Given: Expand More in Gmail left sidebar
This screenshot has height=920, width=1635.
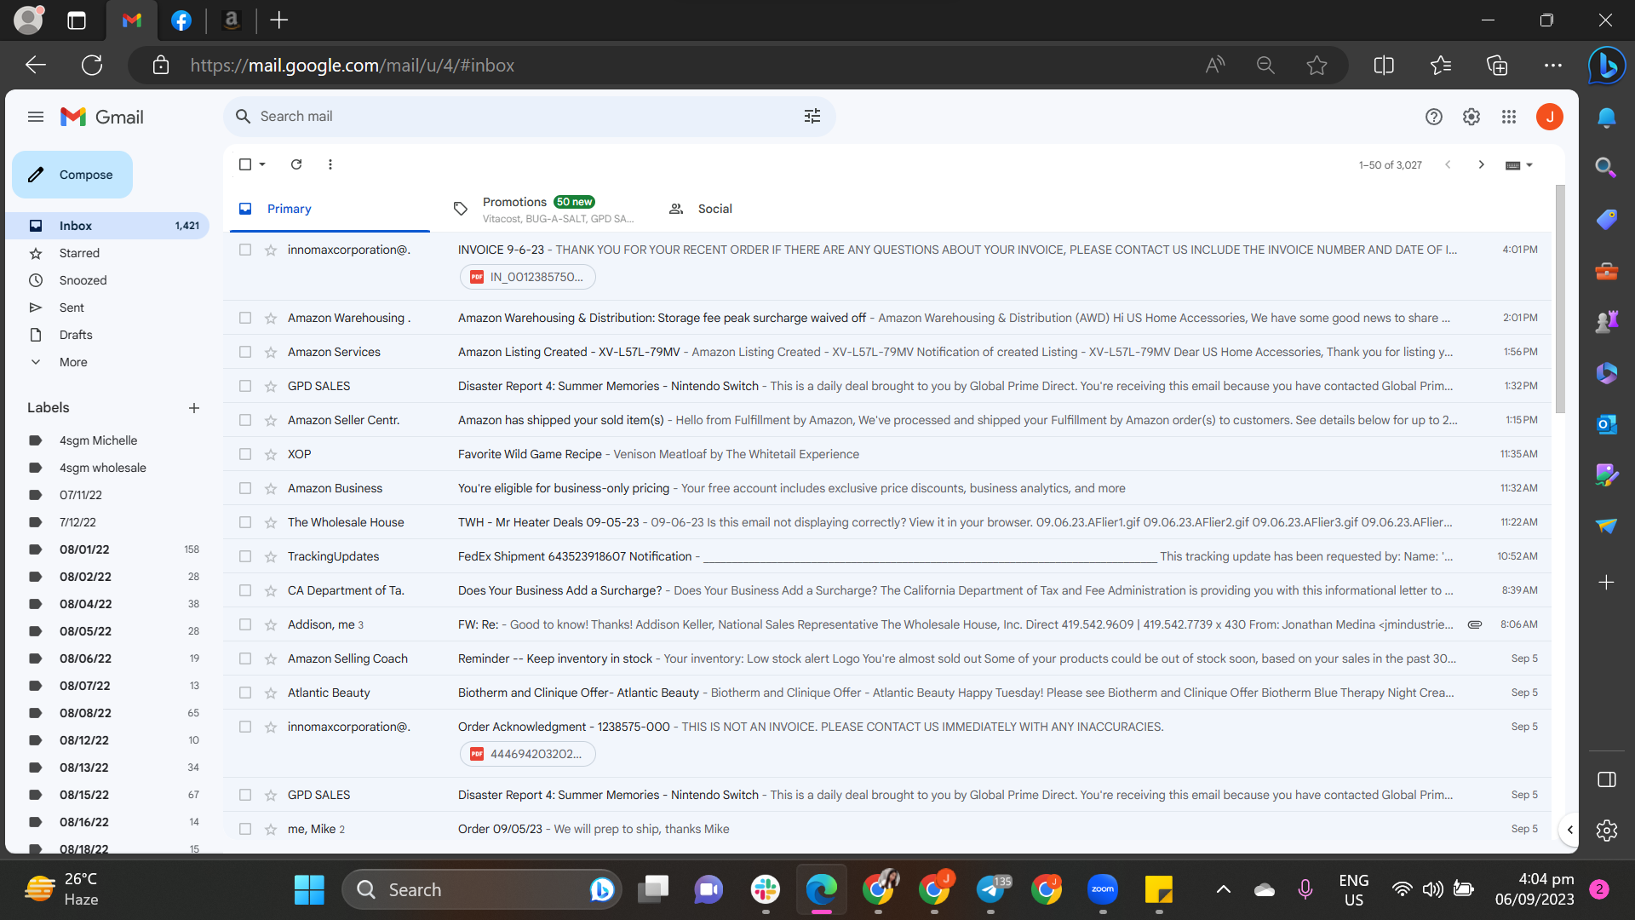Looking at the screenshot, I should coord(73,362).
